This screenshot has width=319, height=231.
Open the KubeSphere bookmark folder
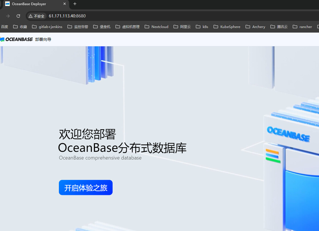click(227, 27)
